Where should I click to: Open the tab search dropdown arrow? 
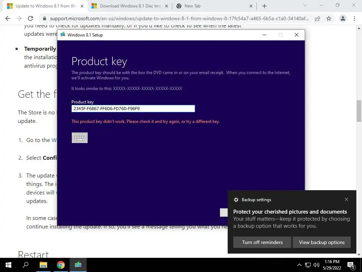pyautogui.click(x=305, y=5)
